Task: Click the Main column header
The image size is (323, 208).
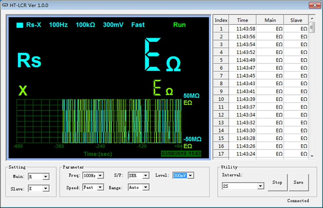Action: pos(270,20)
